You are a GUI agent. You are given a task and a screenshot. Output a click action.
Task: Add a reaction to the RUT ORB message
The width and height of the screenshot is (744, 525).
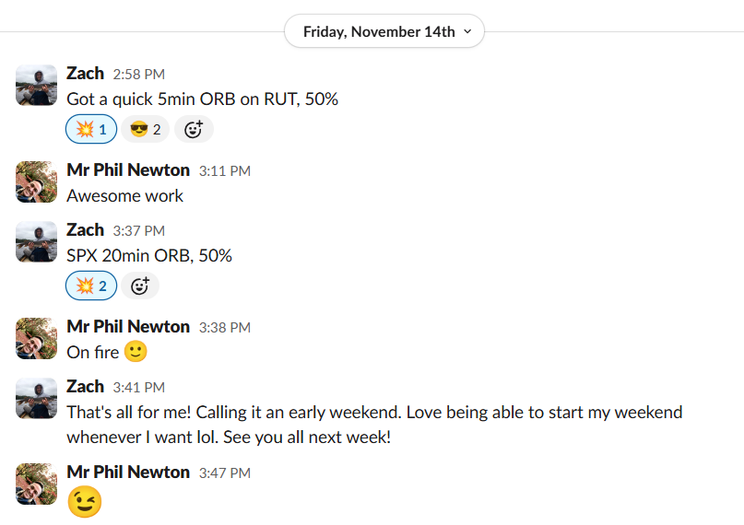tap(193, 130)
